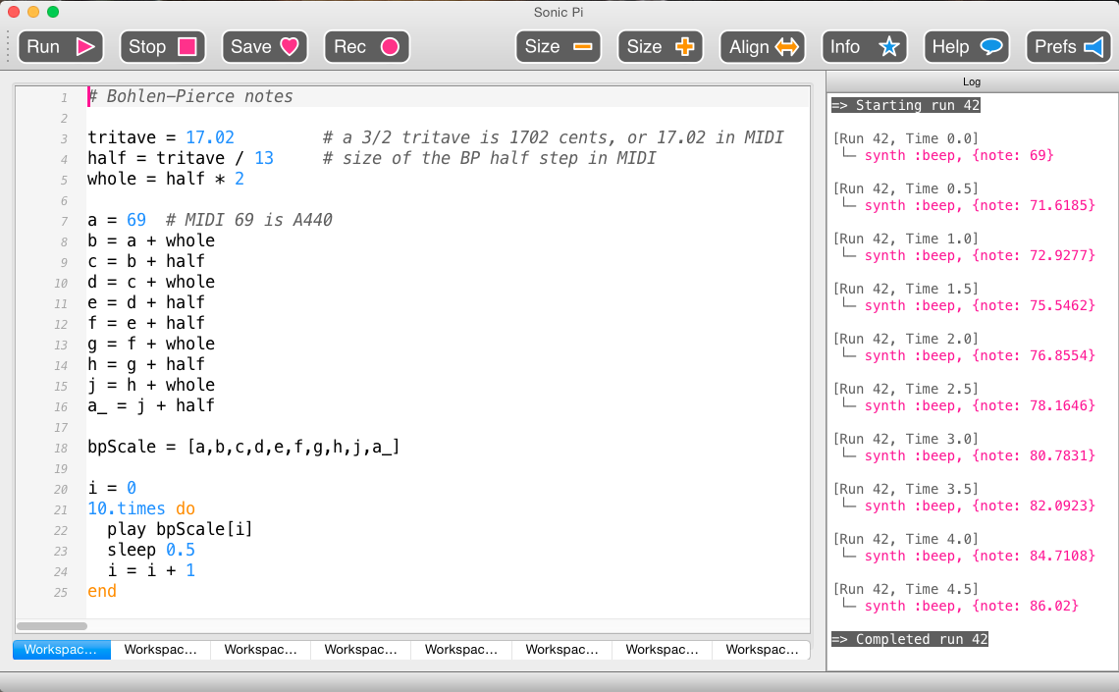Click the code "half = tritave / 13"
The width and height of the screenshot is (1119, 692).
[x=181, y=158]
